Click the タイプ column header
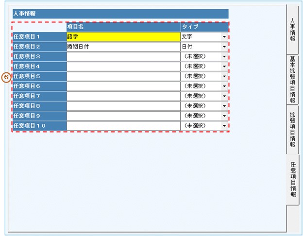The image size is (303, 236). tap(204, 27)
